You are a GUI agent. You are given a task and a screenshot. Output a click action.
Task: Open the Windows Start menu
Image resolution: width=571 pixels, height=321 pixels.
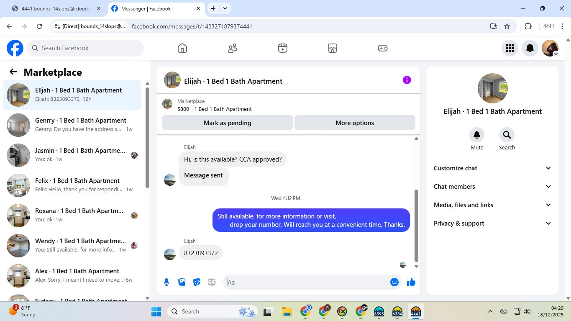point(156,311)
